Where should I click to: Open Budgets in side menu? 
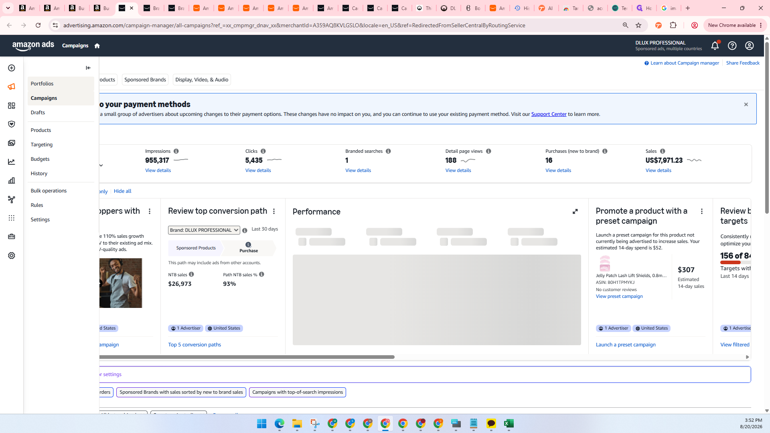pyautogui.click(x=61, y=159)
